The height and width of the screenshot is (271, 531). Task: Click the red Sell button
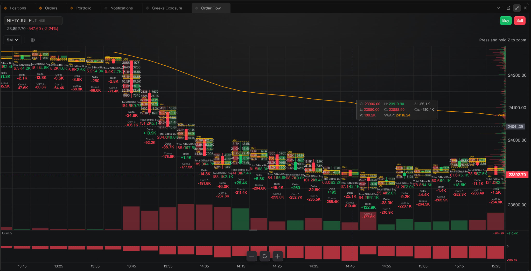(520, 21)
